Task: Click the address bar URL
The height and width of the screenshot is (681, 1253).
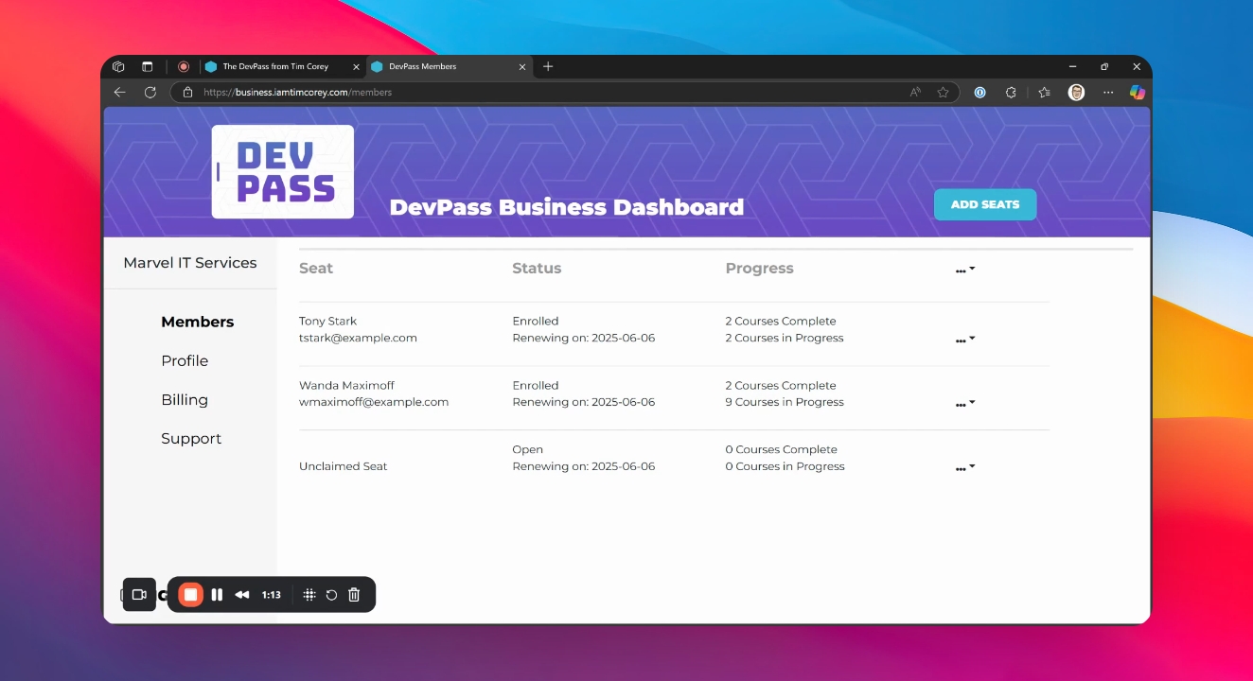Action: pos(298,93)
